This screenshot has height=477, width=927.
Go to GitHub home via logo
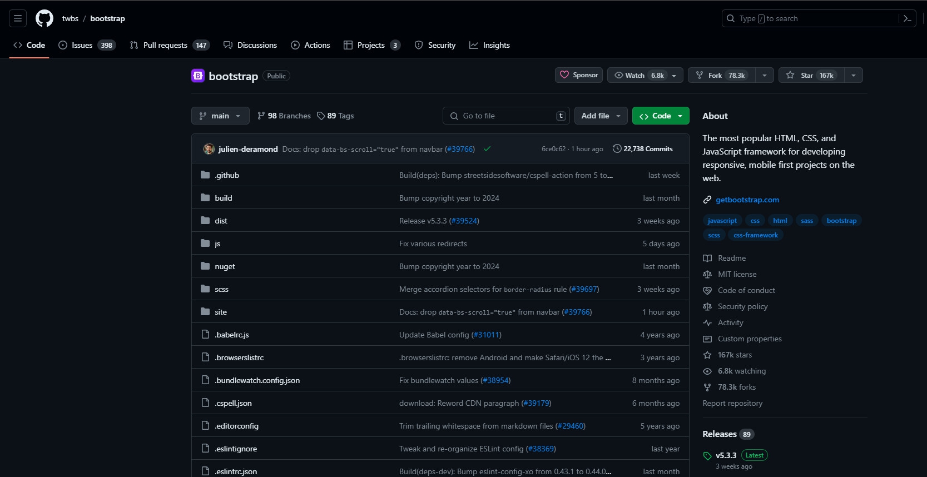[44, 18]
